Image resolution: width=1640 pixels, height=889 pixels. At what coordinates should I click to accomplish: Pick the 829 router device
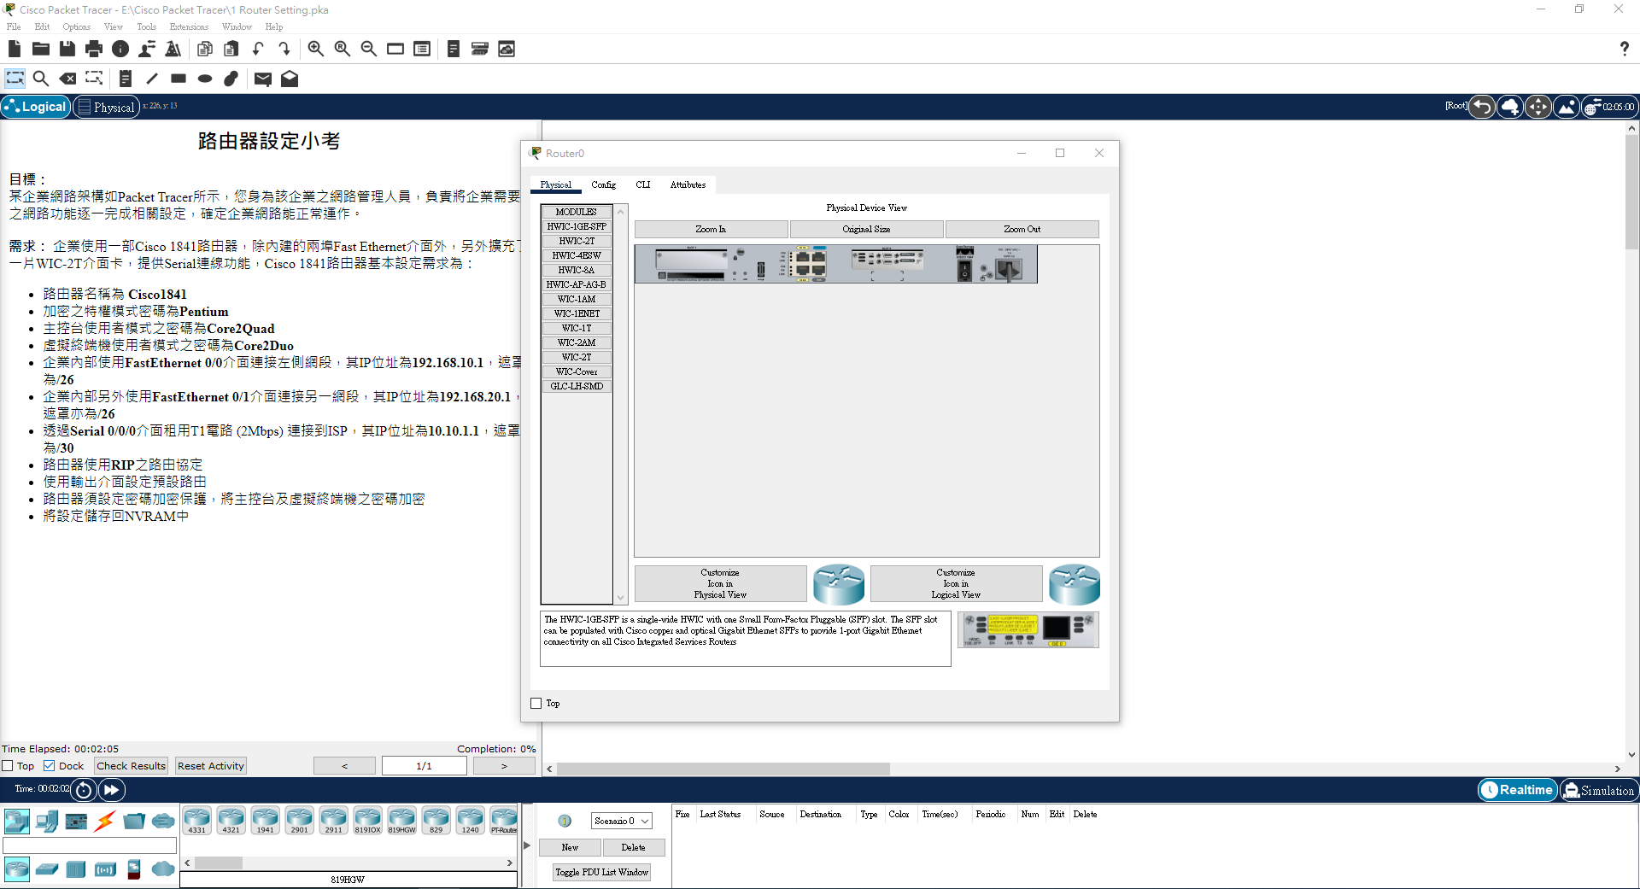click(x=436, y=821)
